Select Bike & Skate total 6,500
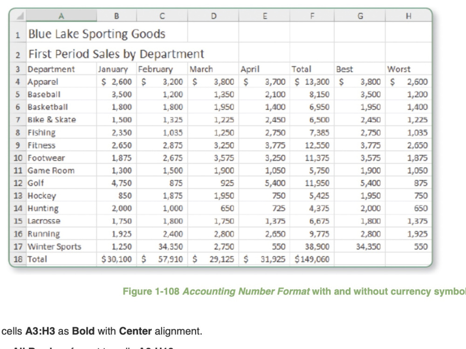 click(x=312, y=120)
